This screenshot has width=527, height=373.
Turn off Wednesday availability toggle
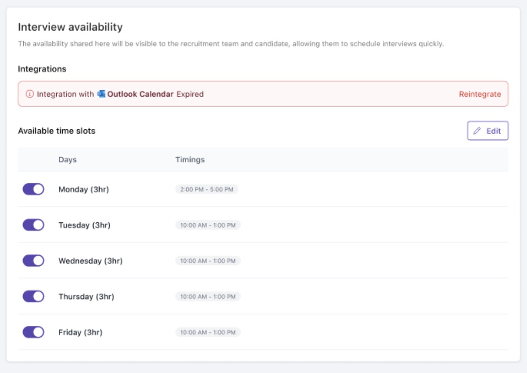point(34,261)
